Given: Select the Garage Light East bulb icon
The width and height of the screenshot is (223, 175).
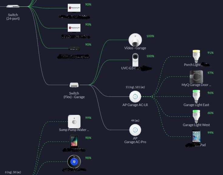Looking at the screenshot, I should point(196,96).
